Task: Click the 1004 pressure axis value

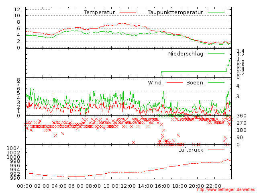Action: [13, 148]
